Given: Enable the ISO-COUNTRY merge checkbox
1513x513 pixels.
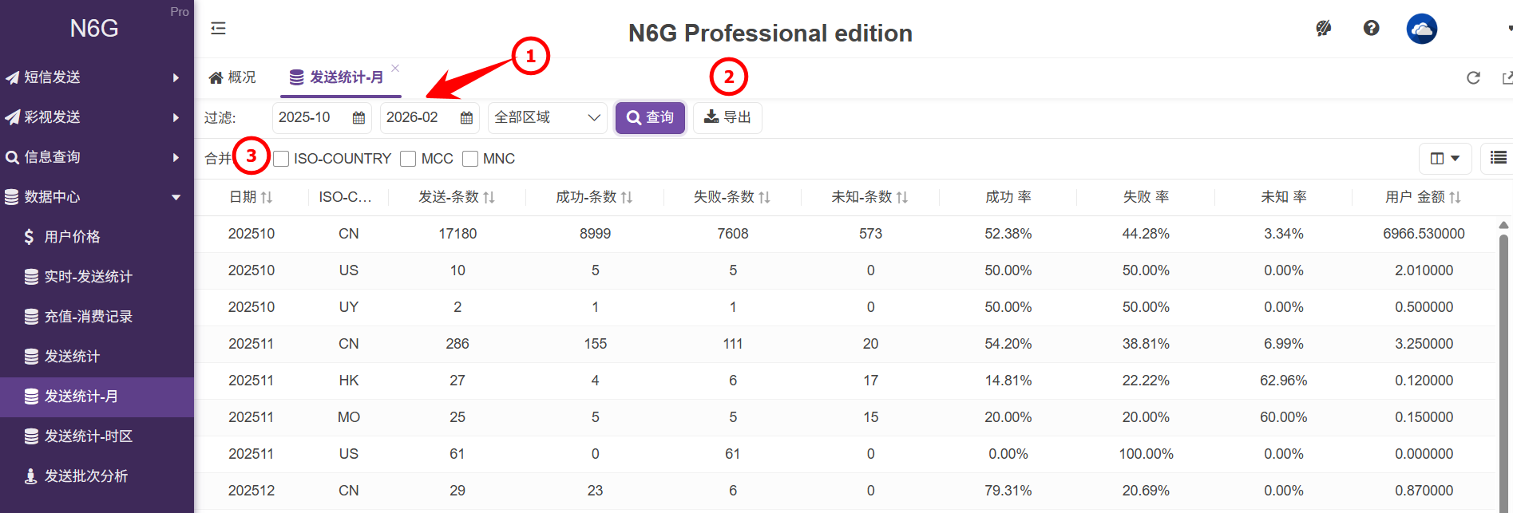Looking at the screenshot, I should (x=281, y=159).
